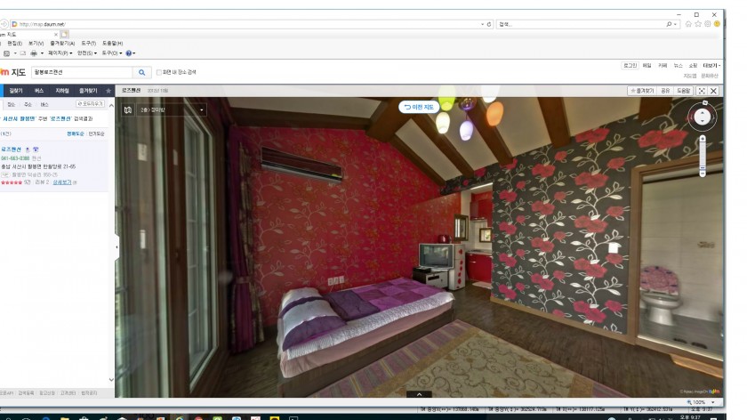
Task: Open the 길찾기 directions tab
Action: pos(16,91)
